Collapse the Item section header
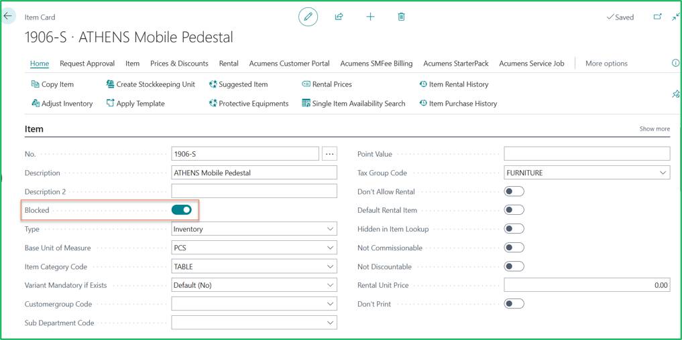The width and height of the screenshot is (682, 340). click(x=34, y=129)
